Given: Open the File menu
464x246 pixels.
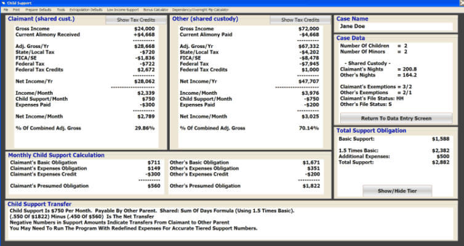Looking at the screenshot, I should 6,10.
